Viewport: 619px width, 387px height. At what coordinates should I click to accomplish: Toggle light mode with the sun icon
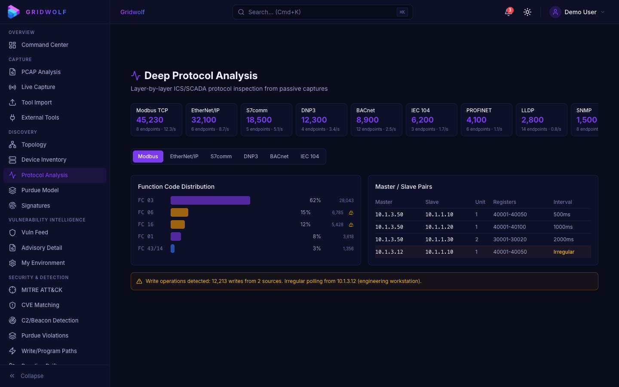pyautogui.click(x=527, y=12)
